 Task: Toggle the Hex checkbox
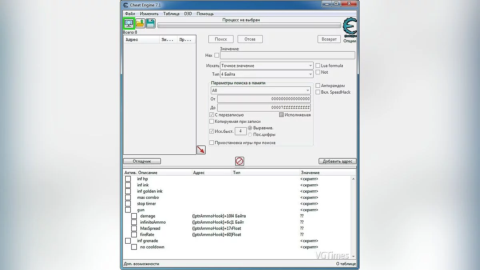click(x=217, y=55)
